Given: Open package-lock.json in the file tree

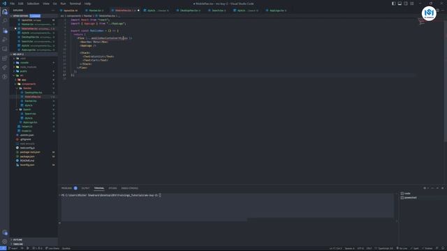Looking at the screenshot, I should (30, 152).
